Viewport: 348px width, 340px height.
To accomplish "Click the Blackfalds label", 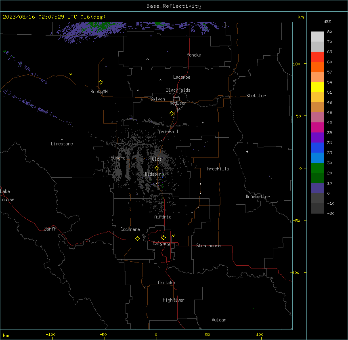I will tap(178, 90).
